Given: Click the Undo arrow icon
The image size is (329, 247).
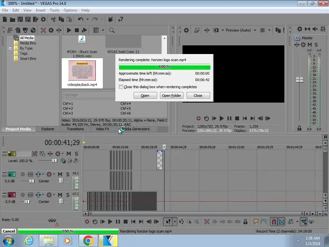Looking at the screenshot, I should 81,19.
